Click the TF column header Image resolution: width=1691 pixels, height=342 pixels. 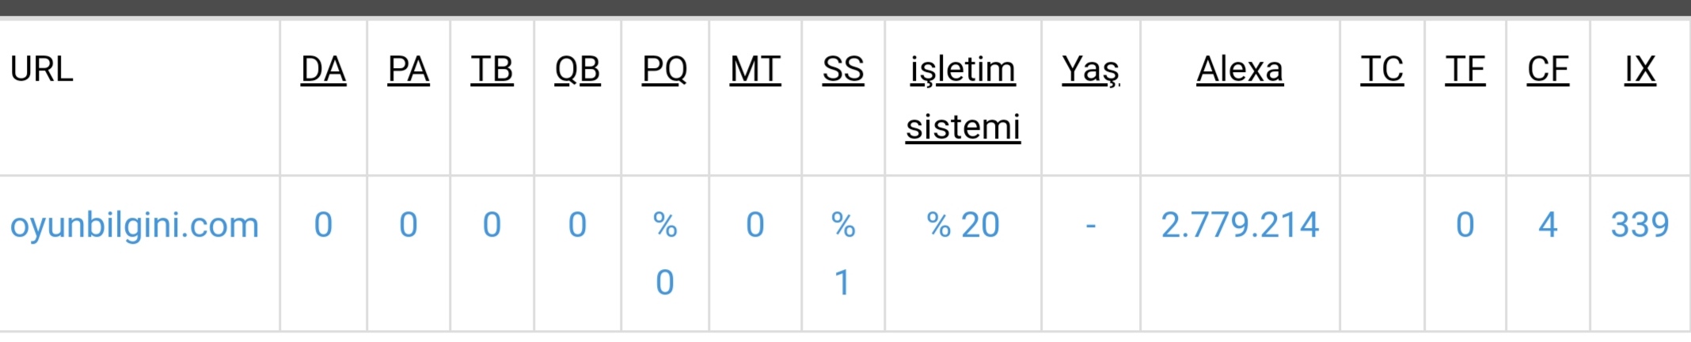[1465, 70]
